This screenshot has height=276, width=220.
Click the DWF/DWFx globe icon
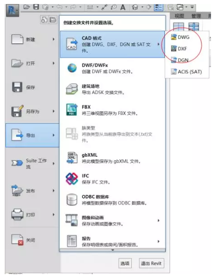[x=72, y=68]
